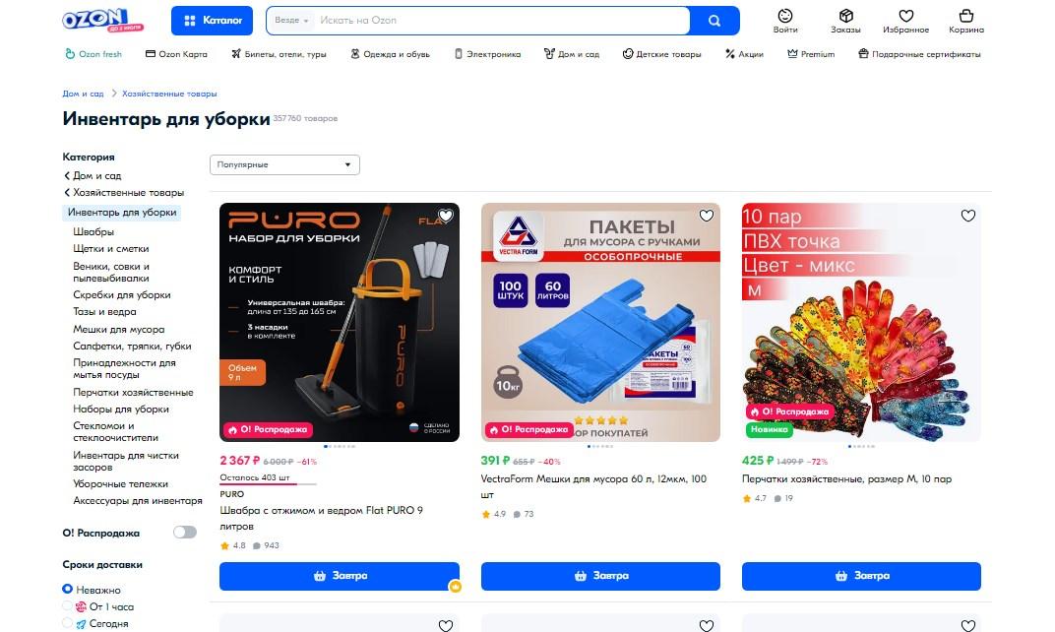Open the Заказы orders icon

click(x=845, y=21)
